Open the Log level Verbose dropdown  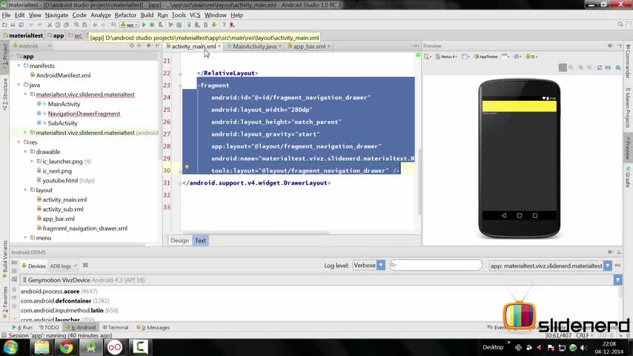[x=369, y=266]
